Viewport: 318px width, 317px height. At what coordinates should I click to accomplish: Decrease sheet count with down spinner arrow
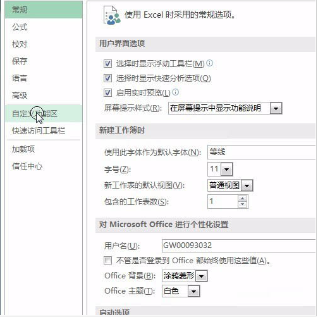(243, 204)
